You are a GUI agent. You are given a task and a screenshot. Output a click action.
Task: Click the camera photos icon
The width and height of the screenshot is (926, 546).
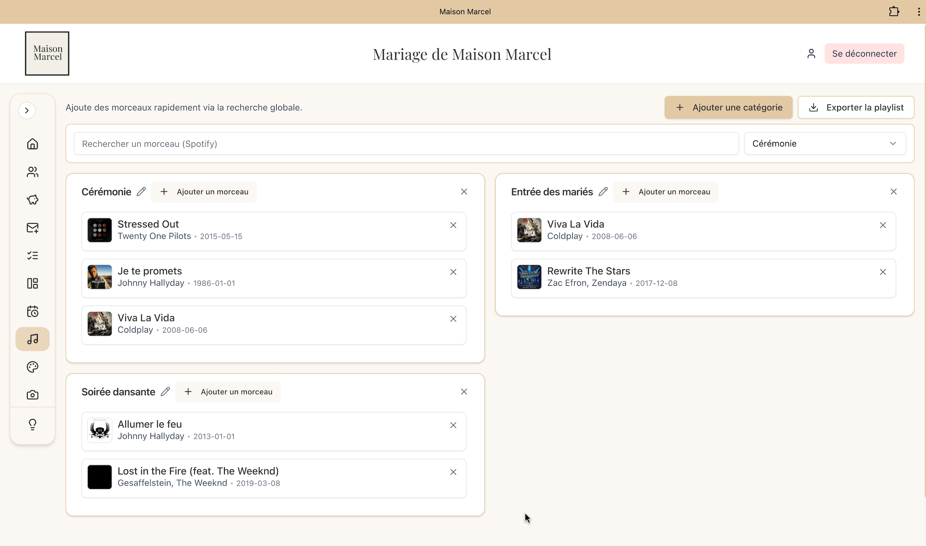(32, 395)
